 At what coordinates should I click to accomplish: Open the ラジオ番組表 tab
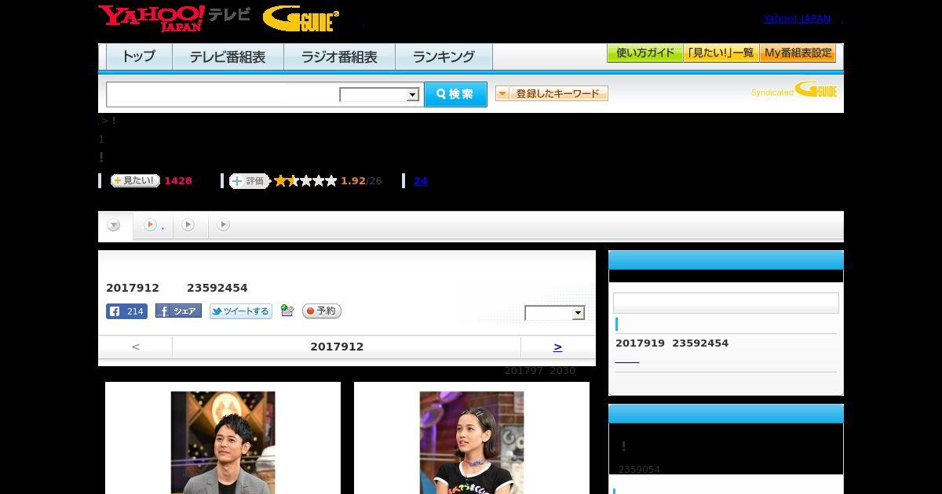point(339,56)
